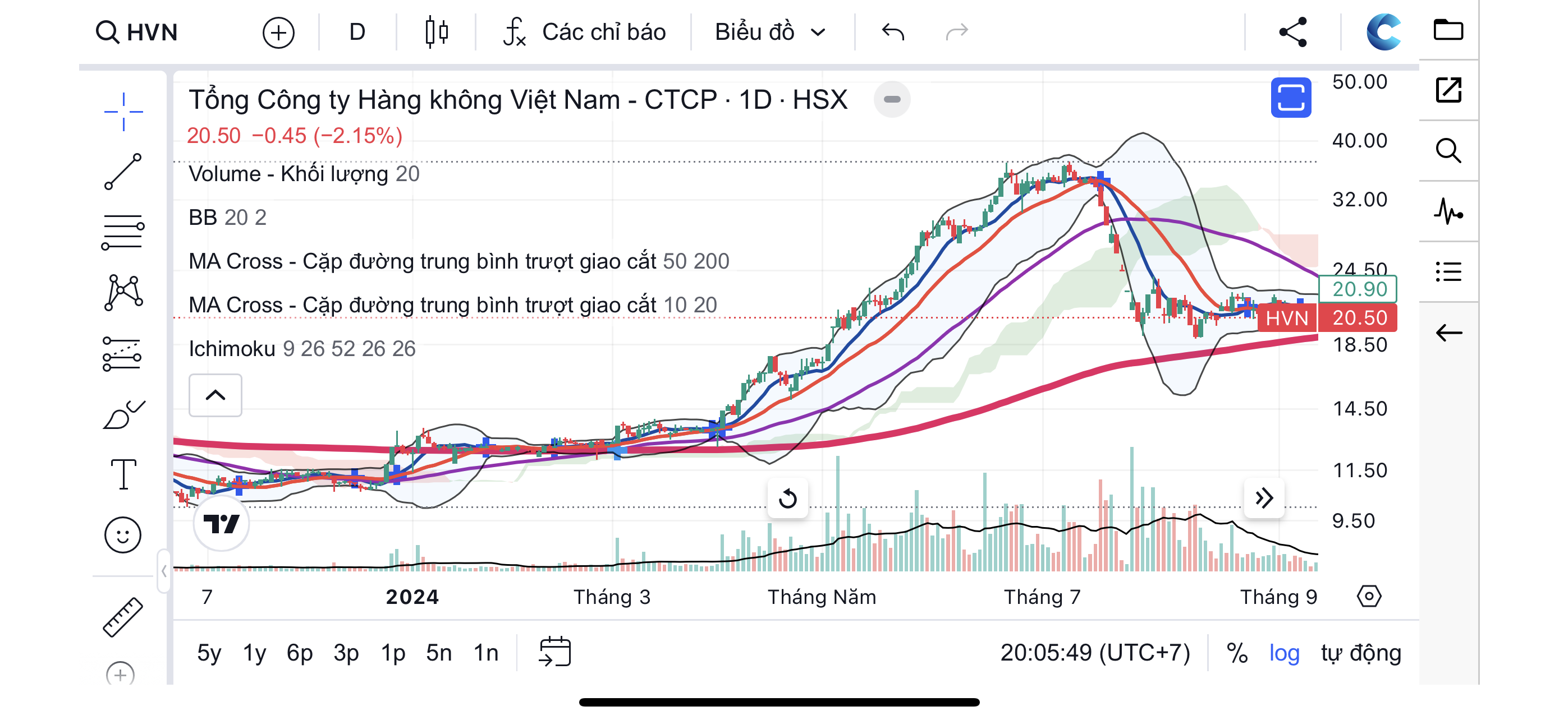Select the crosshair cursor tool

(123, 112)
